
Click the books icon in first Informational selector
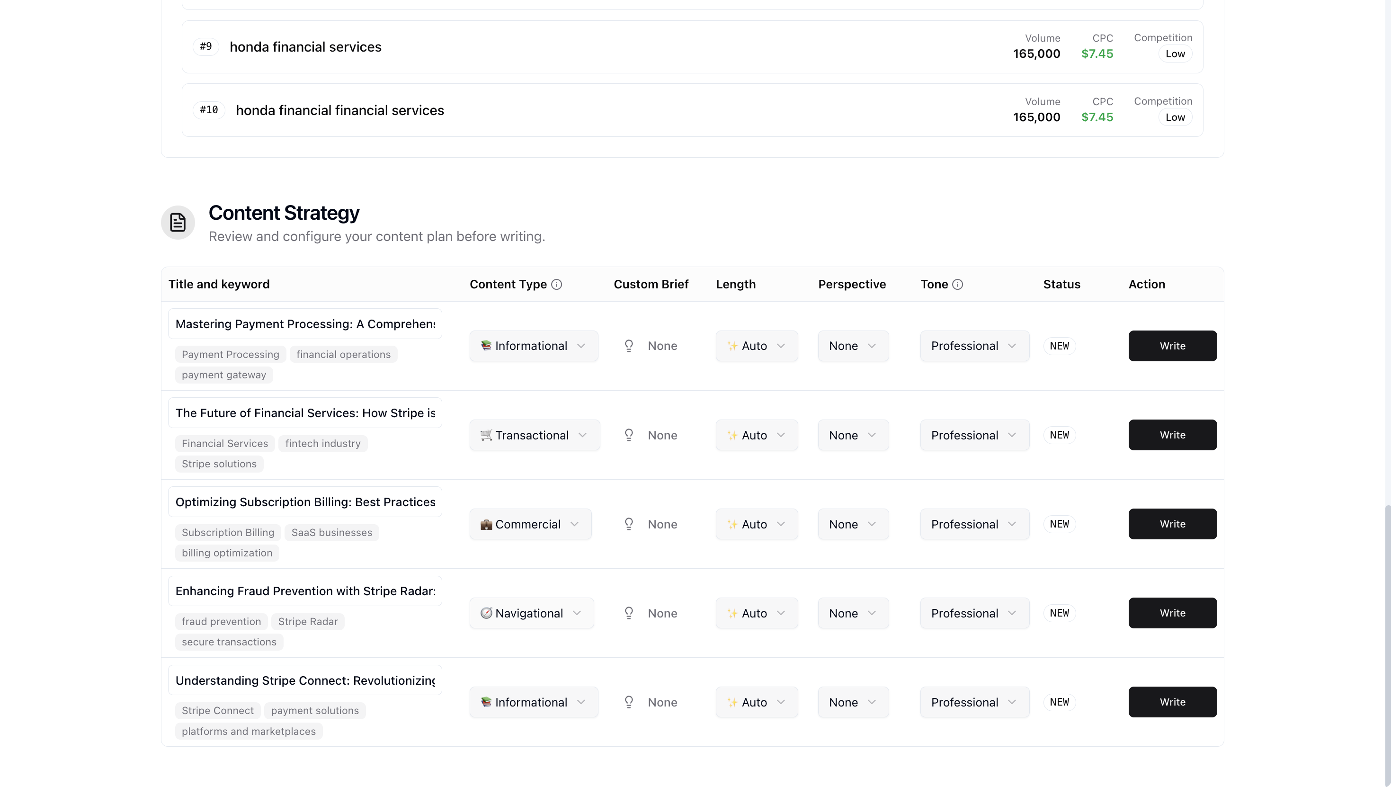click(x=486, y=345)
